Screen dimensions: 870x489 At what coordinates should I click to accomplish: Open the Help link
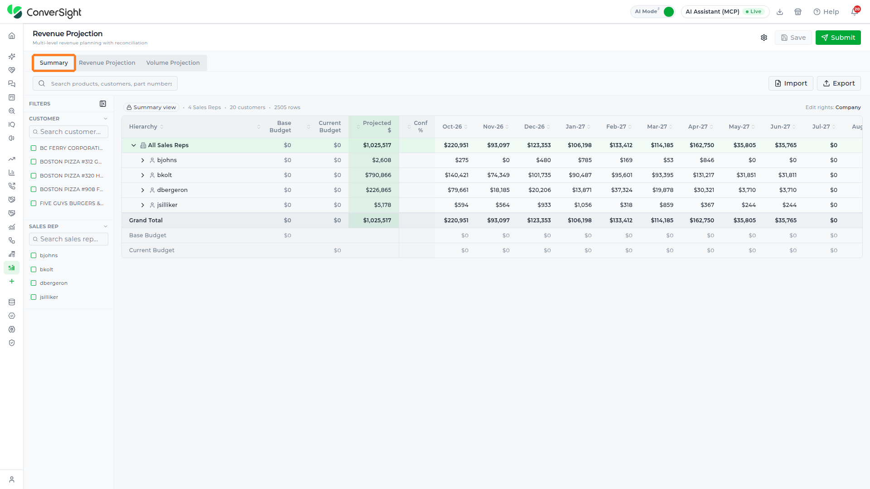click(x=826, y=12)
